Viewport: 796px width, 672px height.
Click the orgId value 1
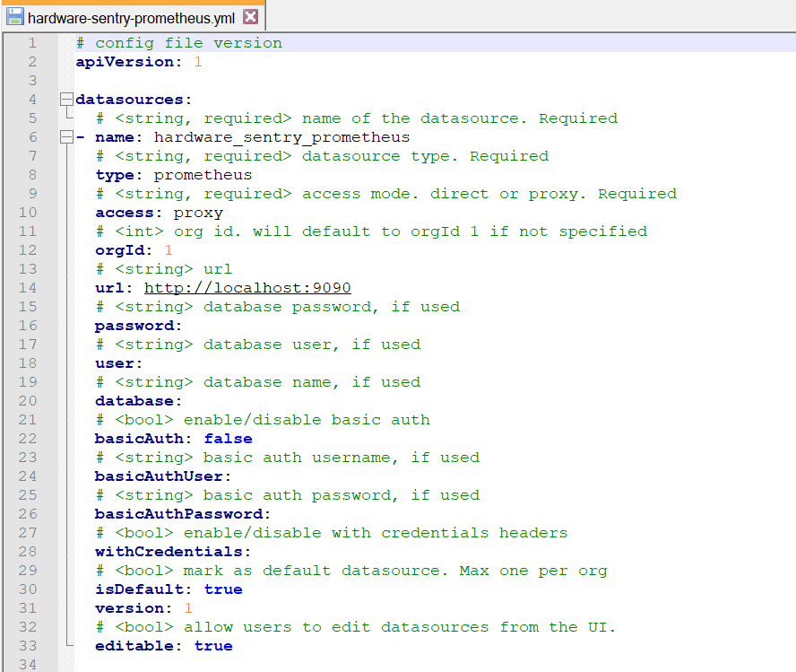pyautogui.click(x=167, y=249)
